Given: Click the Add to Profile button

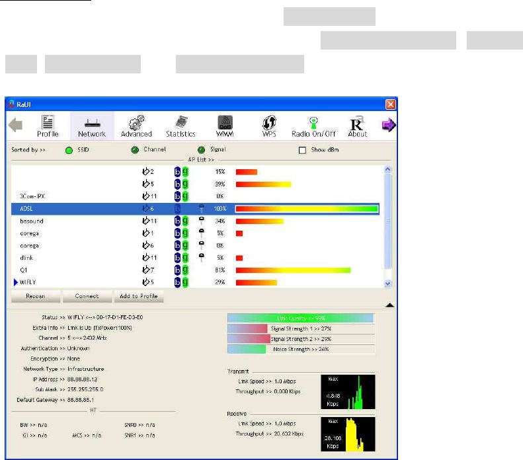Looking at the screenshot, I should tap(139, 296).
